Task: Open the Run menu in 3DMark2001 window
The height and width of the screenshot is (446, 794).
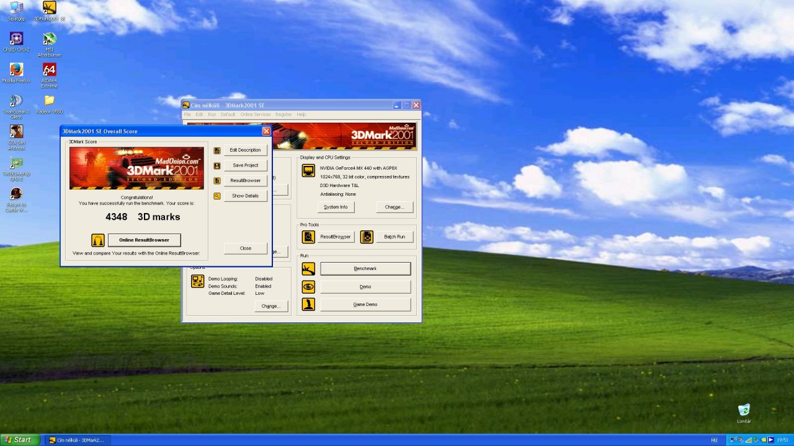Action: (x=212, y=115)
